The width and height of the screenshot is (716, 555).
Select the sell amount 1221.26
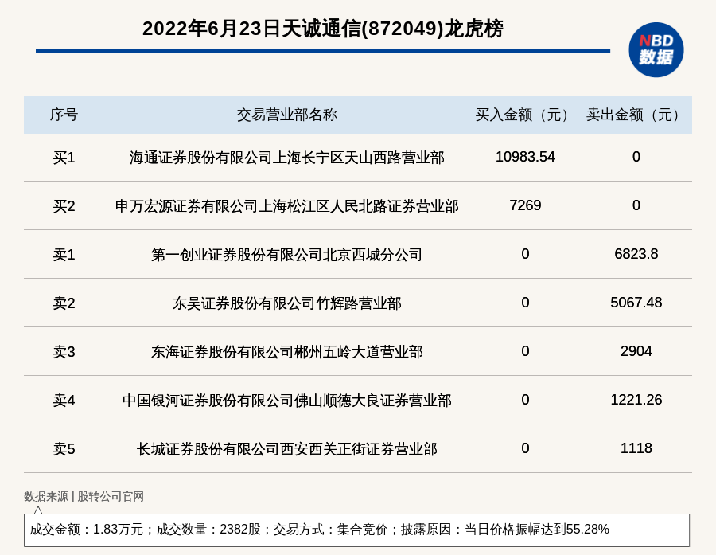(x=636, y=400)
